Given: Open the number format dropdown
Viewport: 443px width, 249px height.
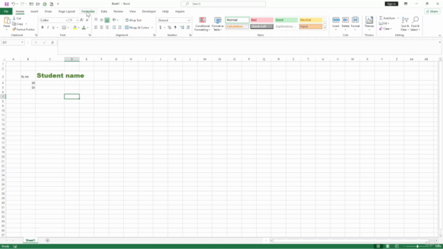Looking at the screenshot, I should click(188, 20).
